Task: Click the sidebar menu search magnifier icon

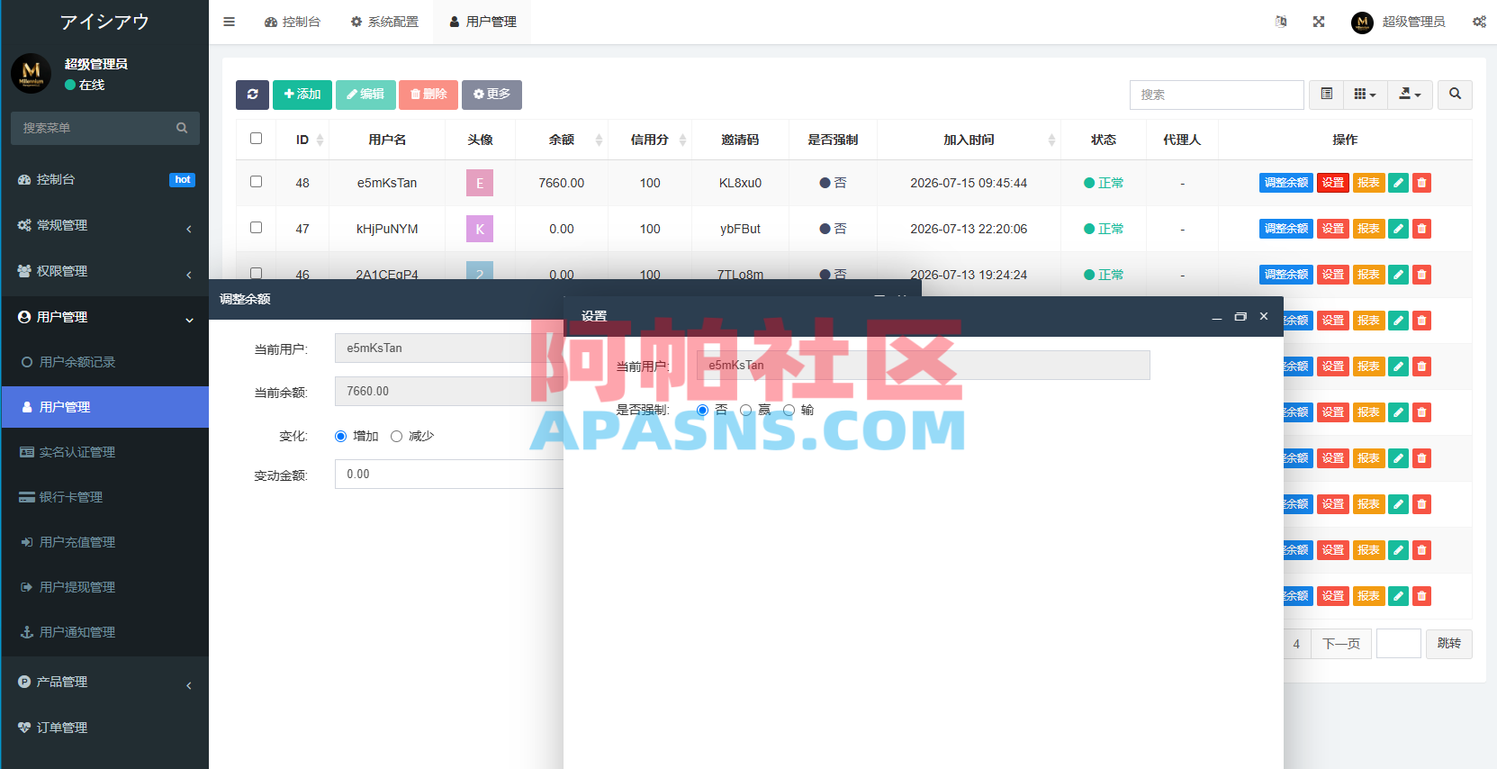Action: click(182, 128)
